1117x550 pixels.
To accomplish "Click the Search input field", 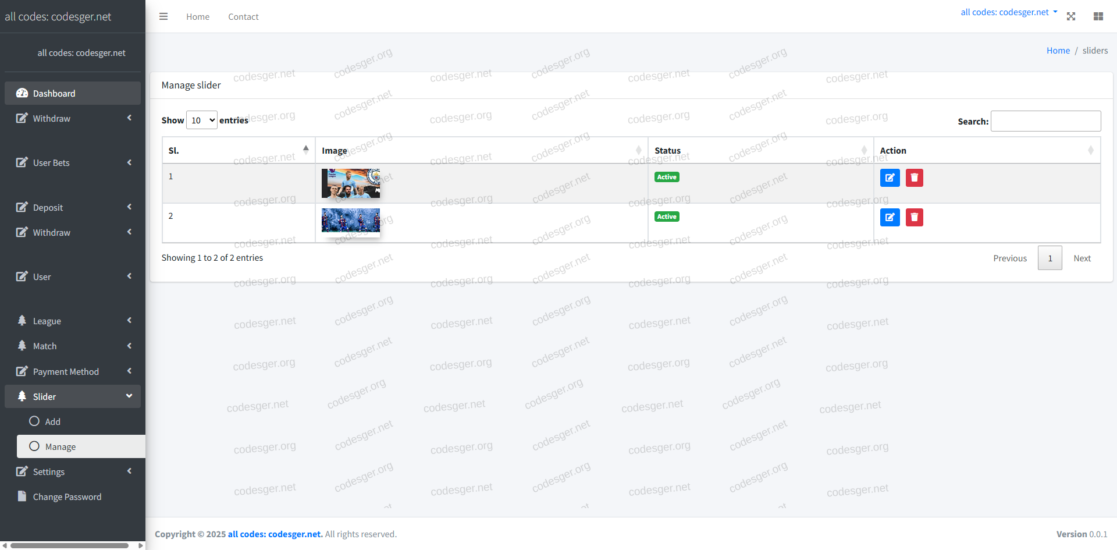I will point(1045,121).
